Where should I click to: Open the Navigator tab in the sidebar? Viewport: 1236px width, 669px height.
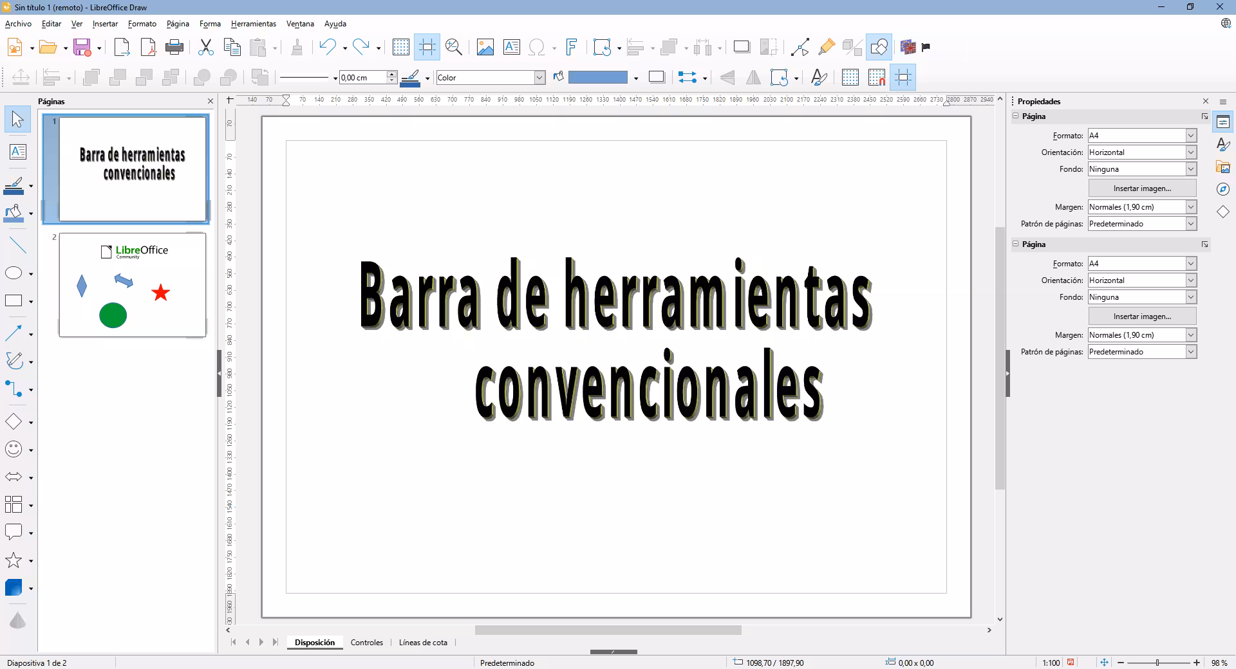pos(1223,189)
